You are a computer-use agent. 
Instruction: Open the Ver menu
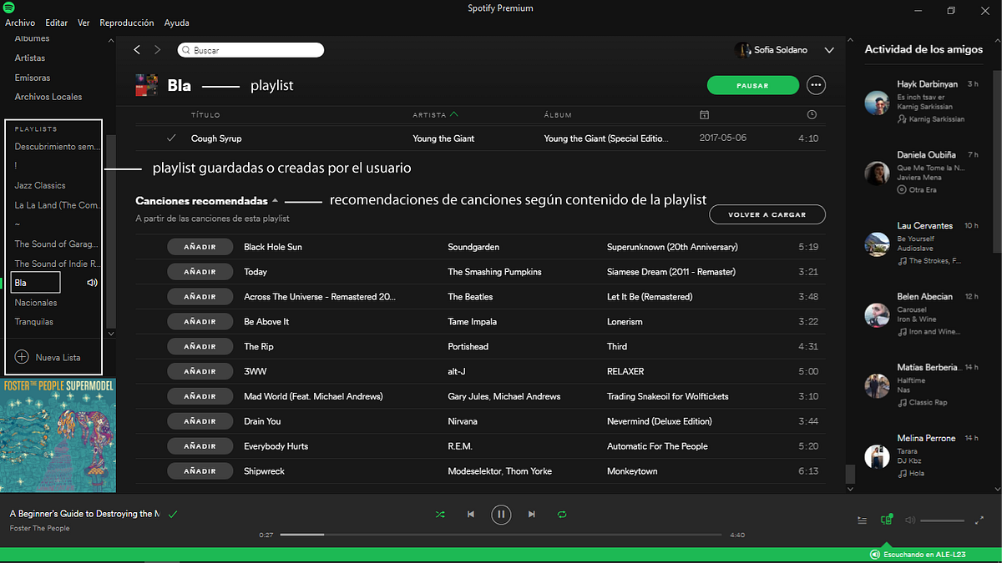(x=83, y=23)
